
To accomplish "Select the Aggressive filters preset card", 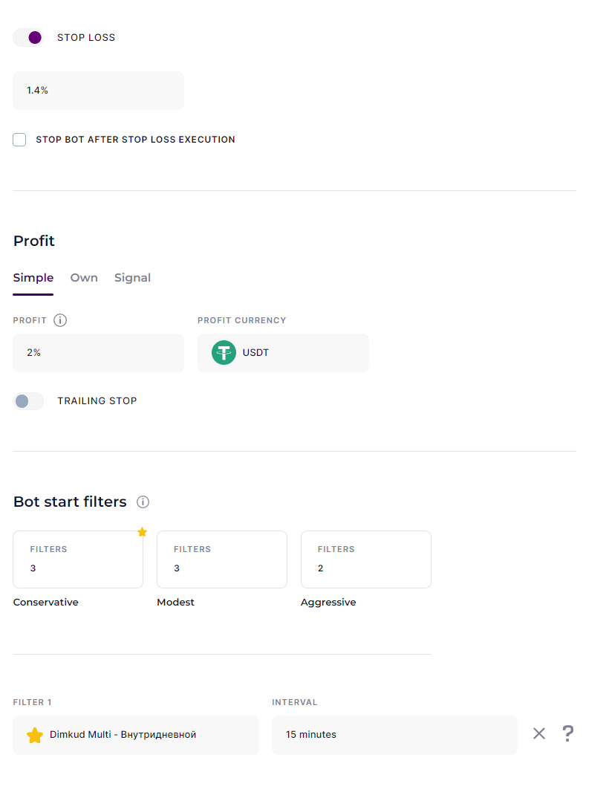I will tap(366, 559).
